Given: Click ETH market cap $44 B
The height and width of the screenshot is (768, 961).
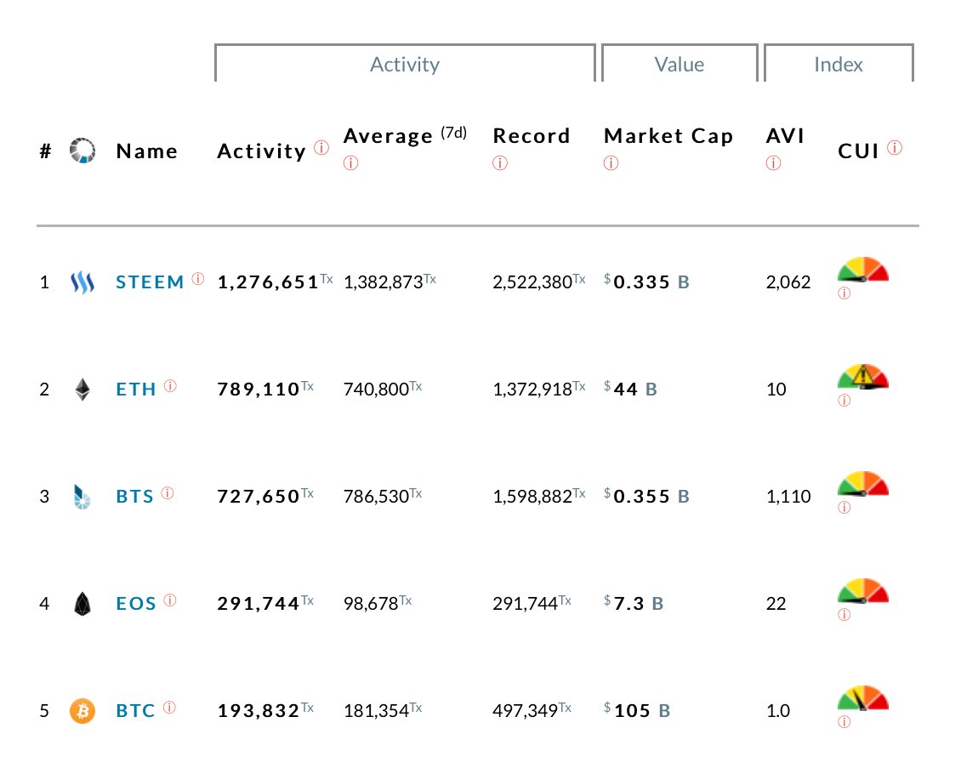Looking at the screenshot, I should coord(631,390).
